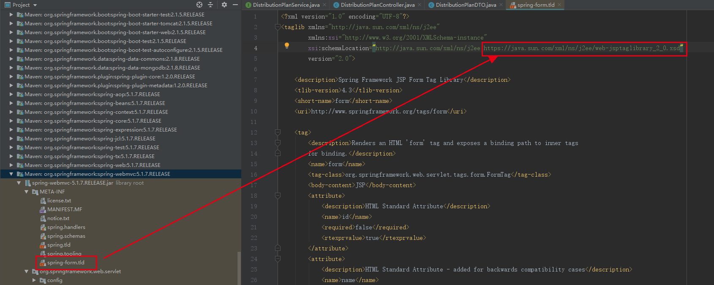The image size is (714, 285).
Task: Collapse org.springframework.web.servlet package
Action: [26, 271]
